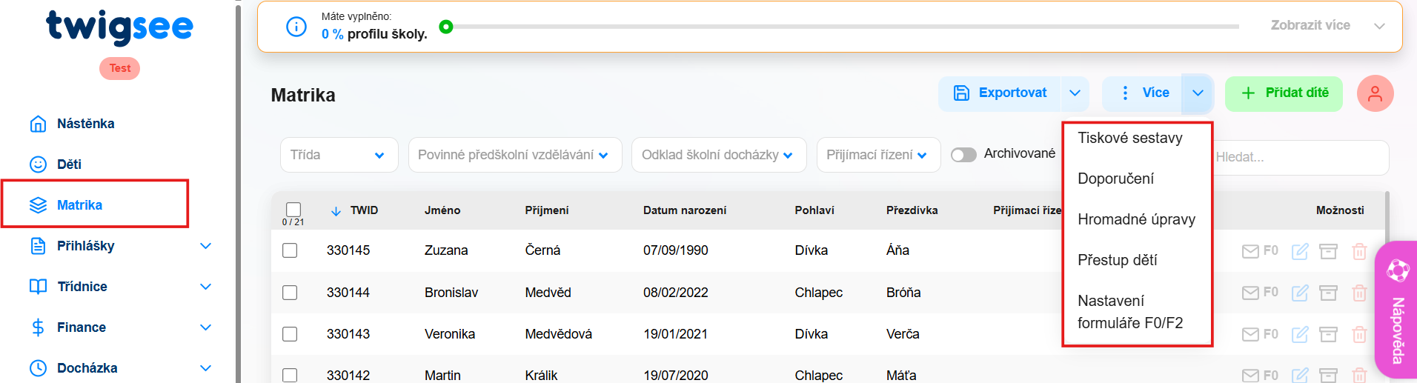Expand the Exportovat dropdown arrow
The image size is (1417, 383).
click(x=1075, y=93)
